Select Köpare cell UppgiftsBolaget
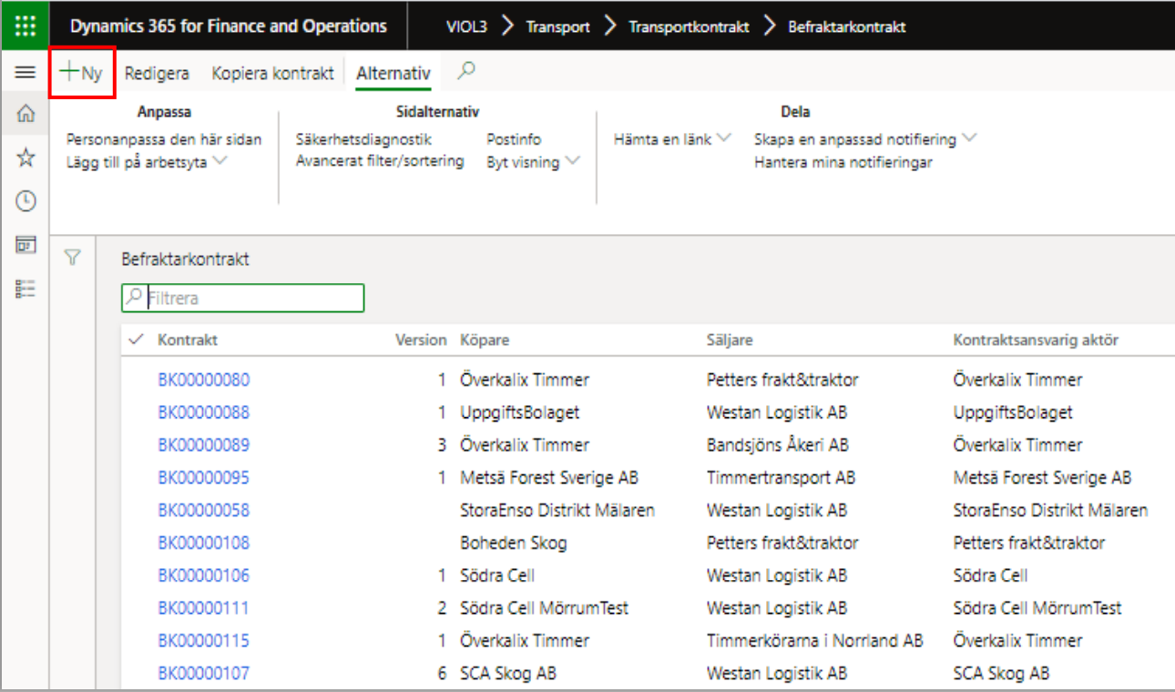 point(520,412)
